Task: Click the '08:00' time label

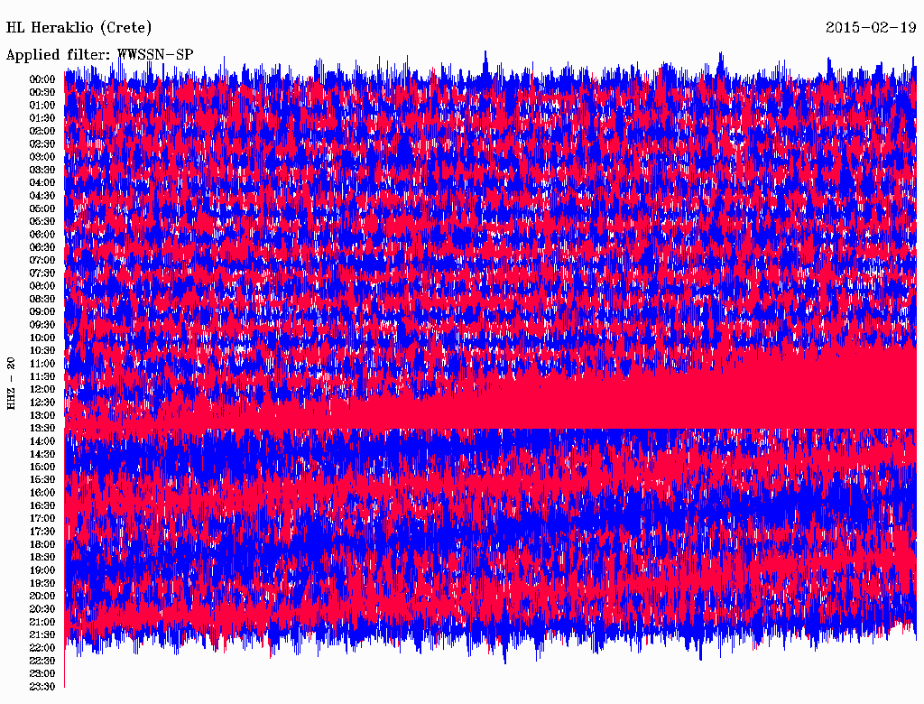Action: [x=42, y=286]
